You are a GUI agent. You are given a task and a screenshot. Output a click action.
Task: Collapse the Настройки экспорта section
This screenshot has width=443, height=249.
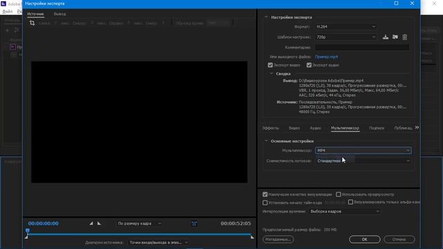(x=266, y=17)
